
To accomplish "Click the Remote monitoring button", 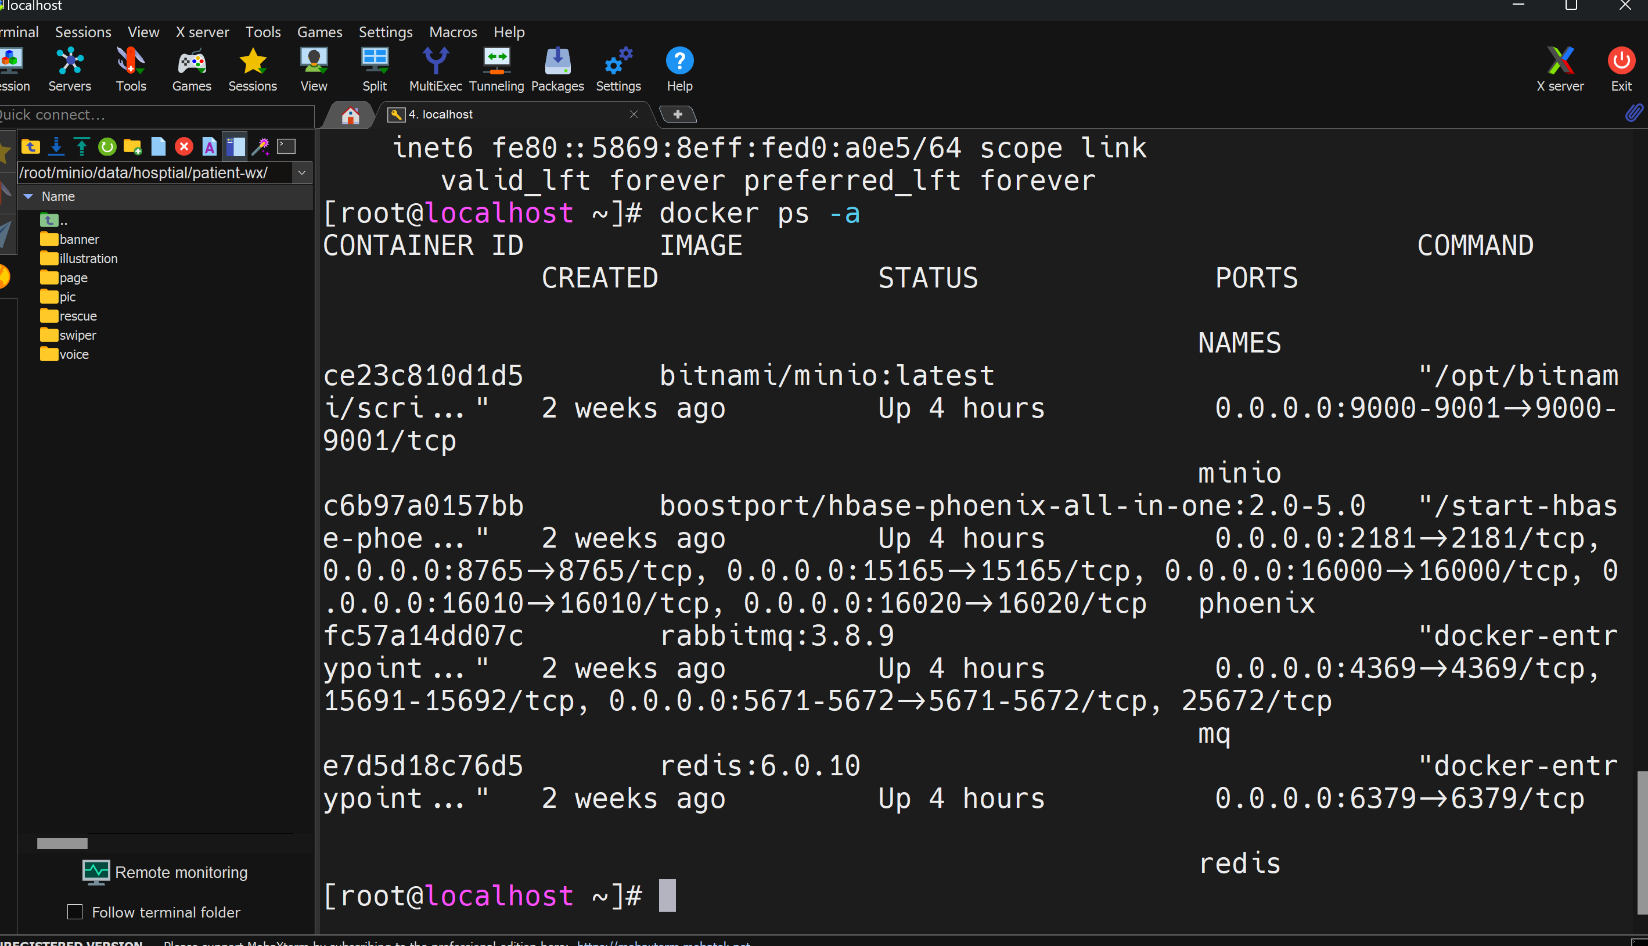I will (x=165, y=873).
